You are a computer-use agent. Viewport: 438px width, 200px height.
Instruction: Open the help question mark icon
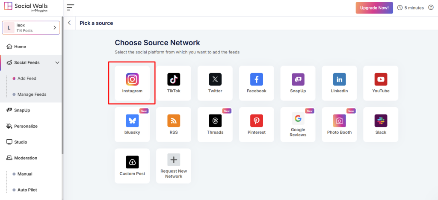coord(431,8)
